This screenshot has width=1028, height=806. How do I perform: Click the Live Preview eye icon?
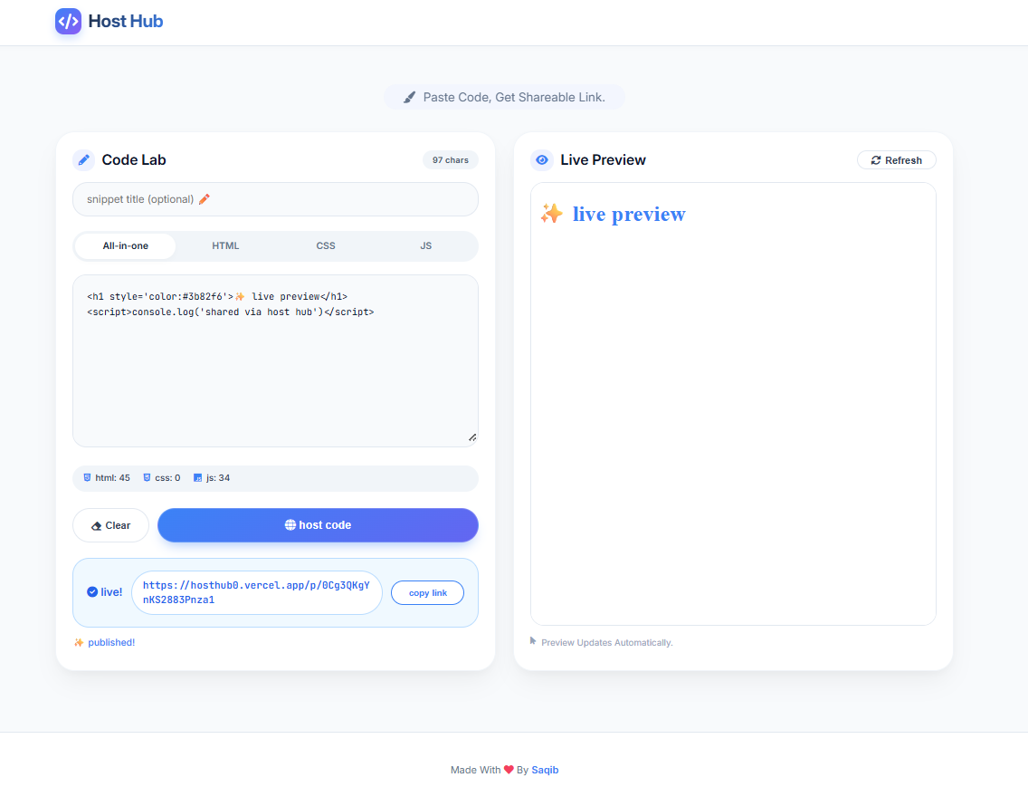541,159
